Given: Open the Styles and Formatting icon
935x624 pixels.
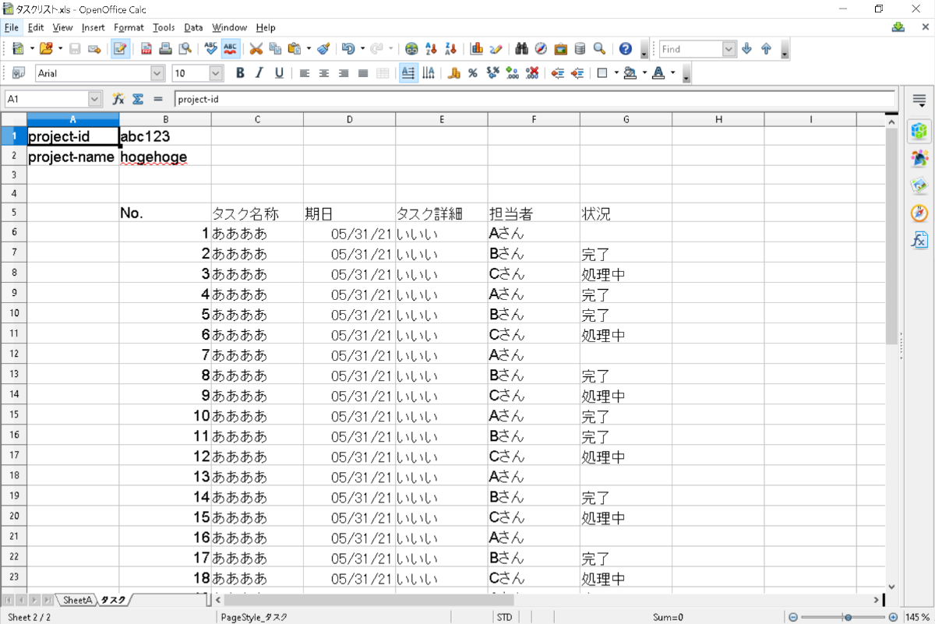Looking at the screenshot, I should 18,73.
